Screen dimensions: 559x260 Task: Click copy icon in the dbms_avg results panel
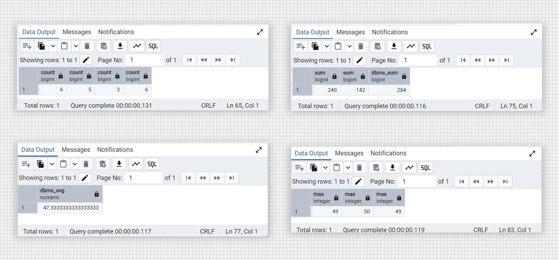[41, 164]
